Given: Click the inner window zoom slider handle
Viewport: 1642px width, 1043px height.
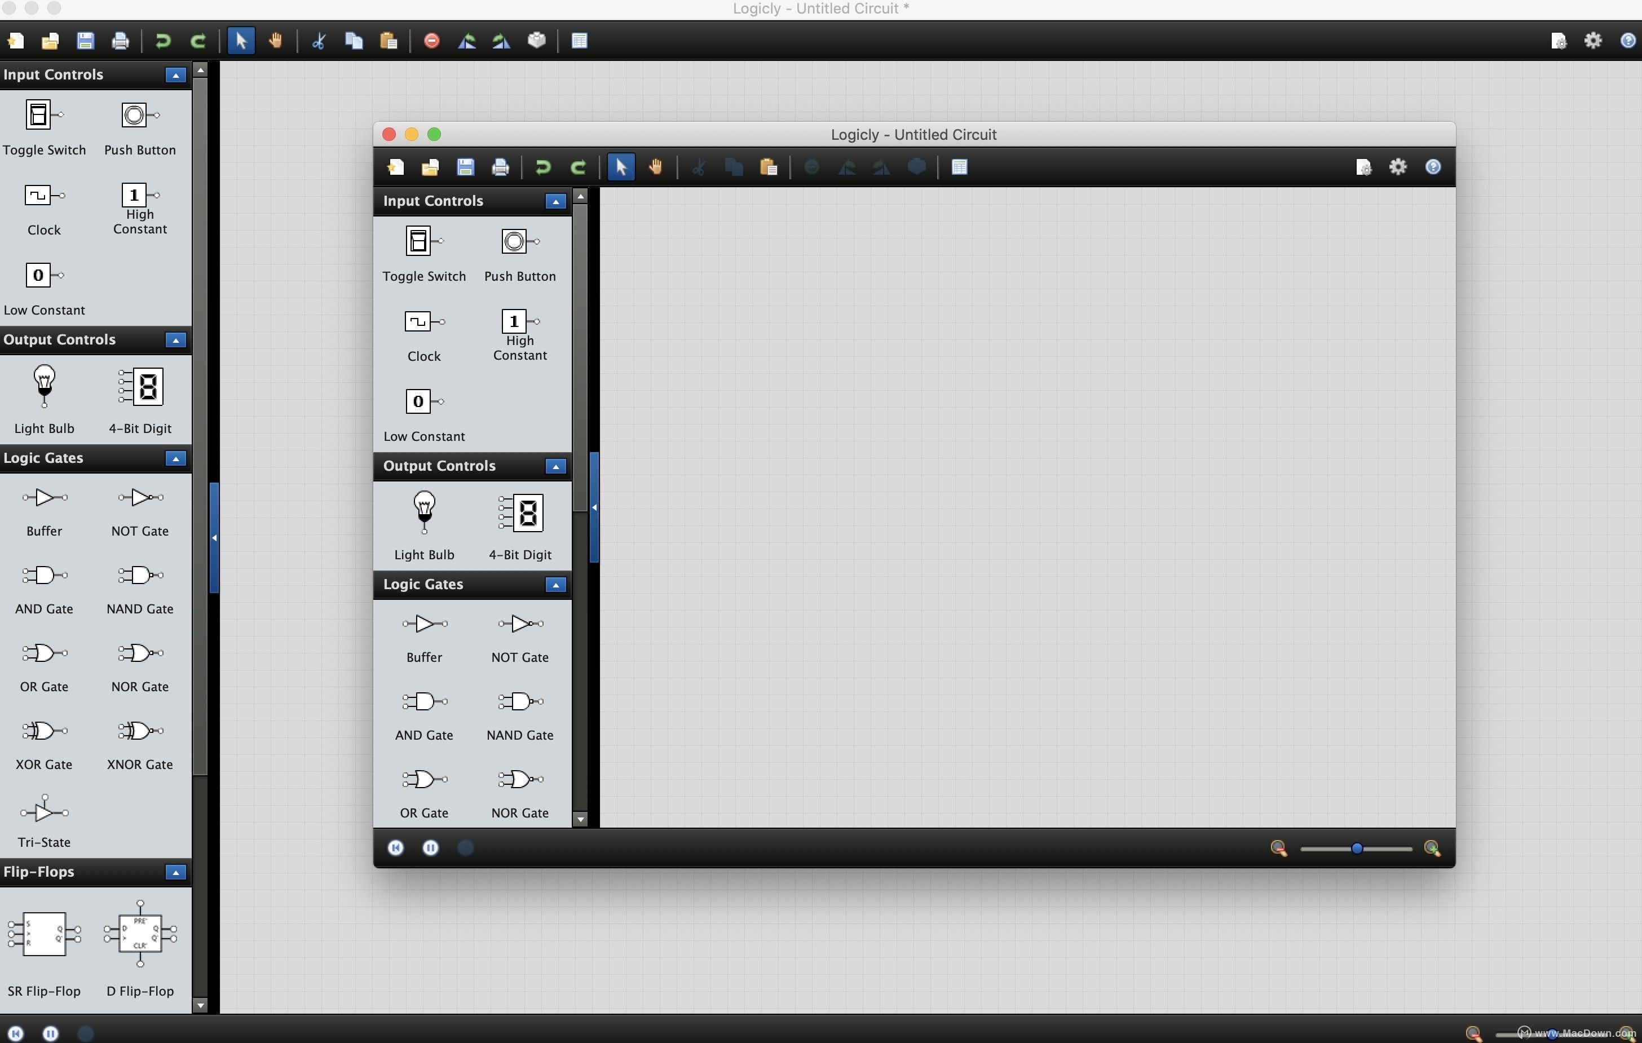Looking at the screenshot, I should click(1356, 848).
